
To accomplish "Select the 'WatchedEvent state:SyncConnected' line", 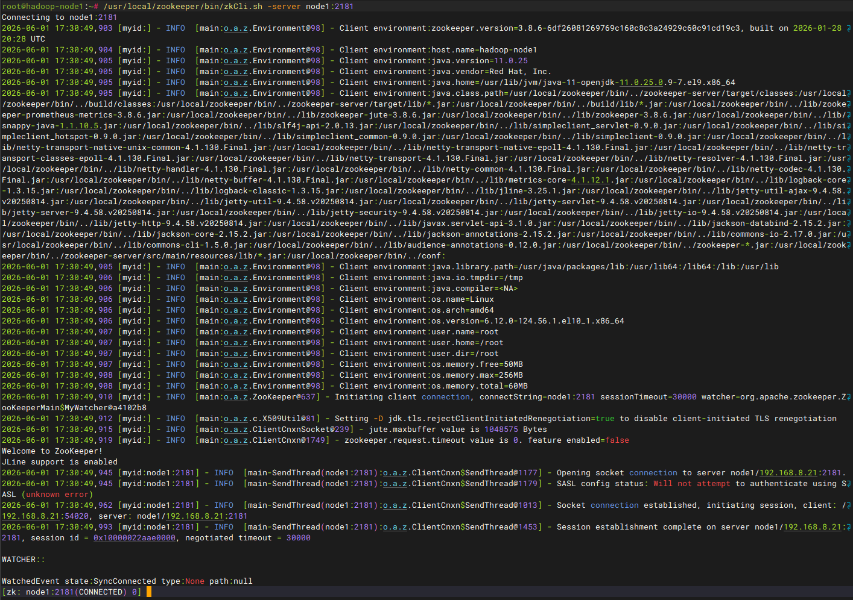I will pyautogui.click(x=79, y=581).
